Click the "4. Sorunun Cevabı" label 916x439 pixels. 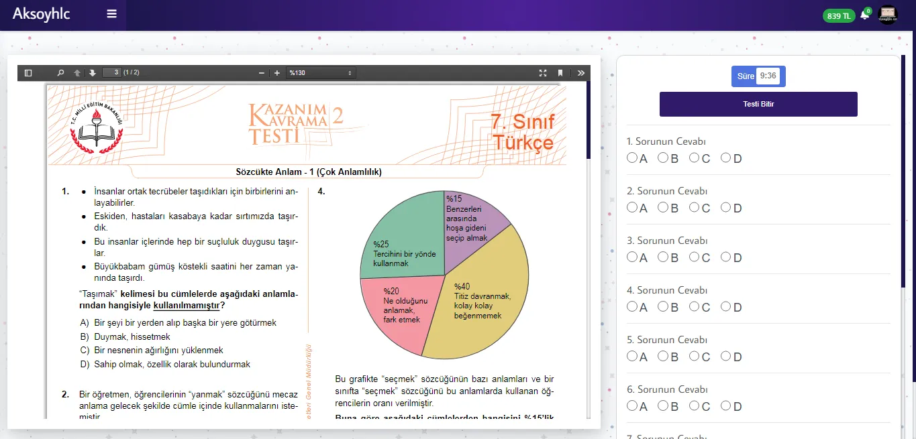(x=666, y=290)
